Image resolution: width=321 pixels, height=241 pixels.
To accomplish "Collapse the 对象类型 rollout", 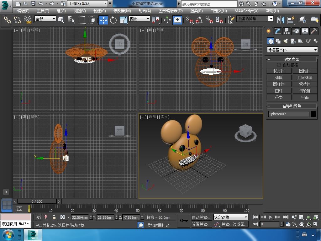I will point(292,59).
